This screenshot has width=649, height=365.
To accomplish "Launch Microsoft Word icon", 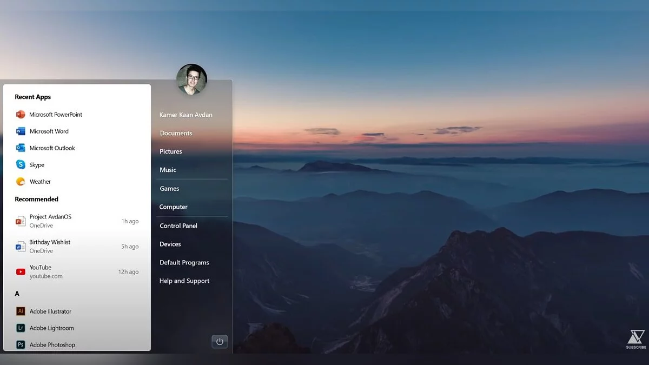I will tap(21, 131).
